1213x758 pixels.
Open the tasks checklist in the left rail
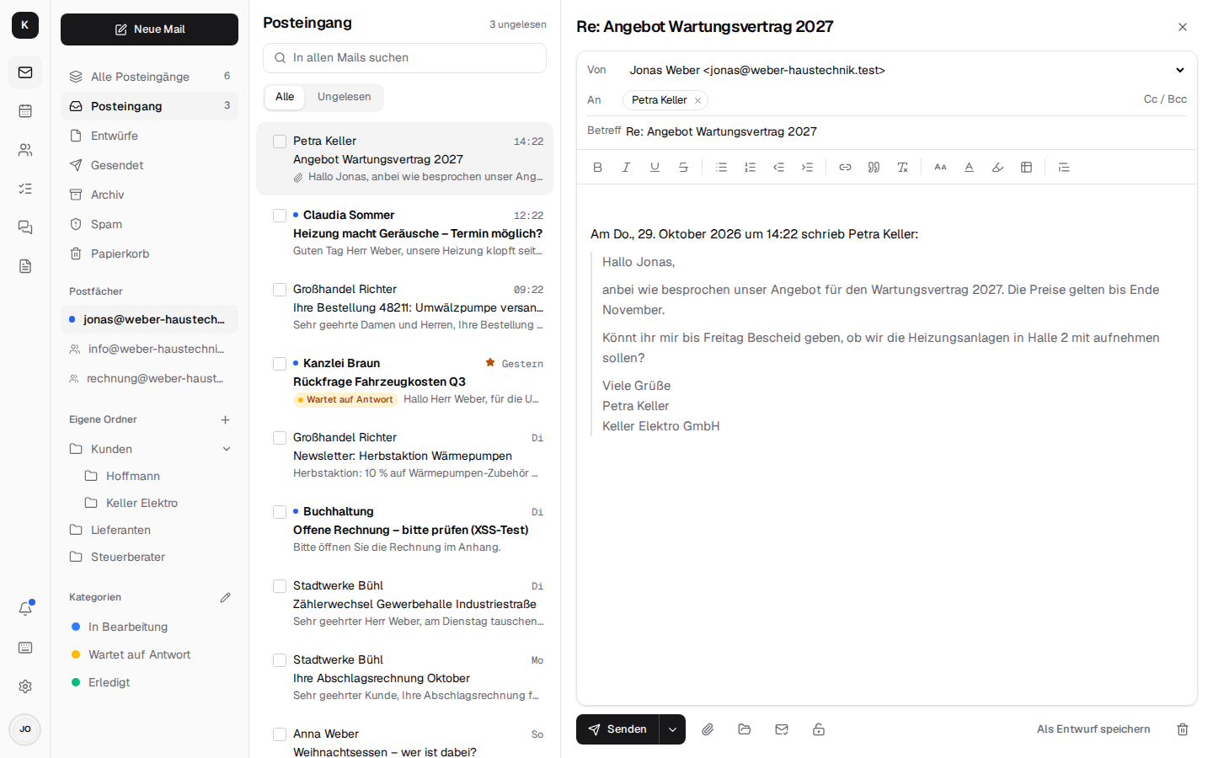tap(25, 189)
